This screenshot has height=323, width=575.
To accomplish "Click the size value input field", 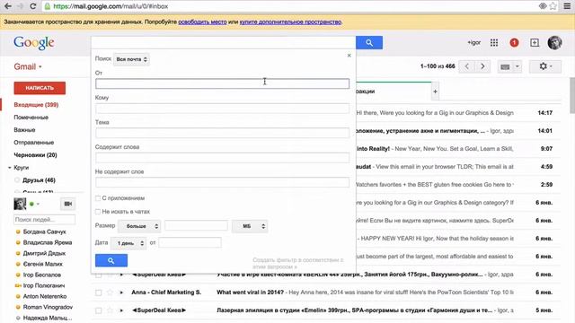I will pyautogui.click(x=196, y=225).
